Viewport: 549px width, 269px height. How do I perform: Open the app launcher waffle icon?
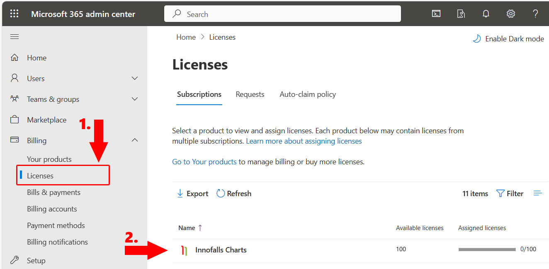tap(14, 14)
